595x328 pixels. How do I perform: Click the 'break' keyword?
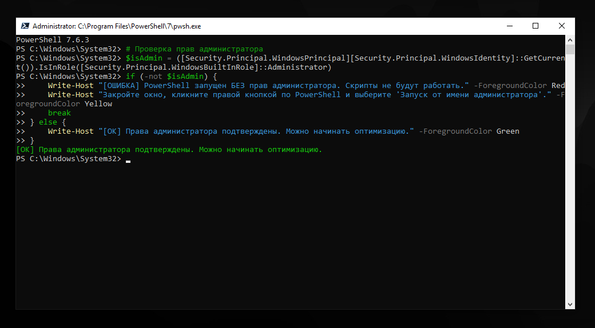click(59, 113)
